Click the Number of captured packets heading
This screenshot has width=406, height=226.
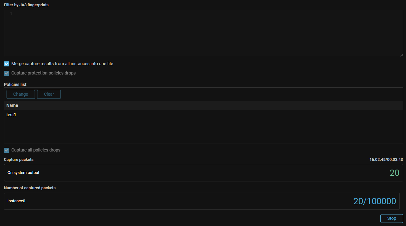click(30, 188)
